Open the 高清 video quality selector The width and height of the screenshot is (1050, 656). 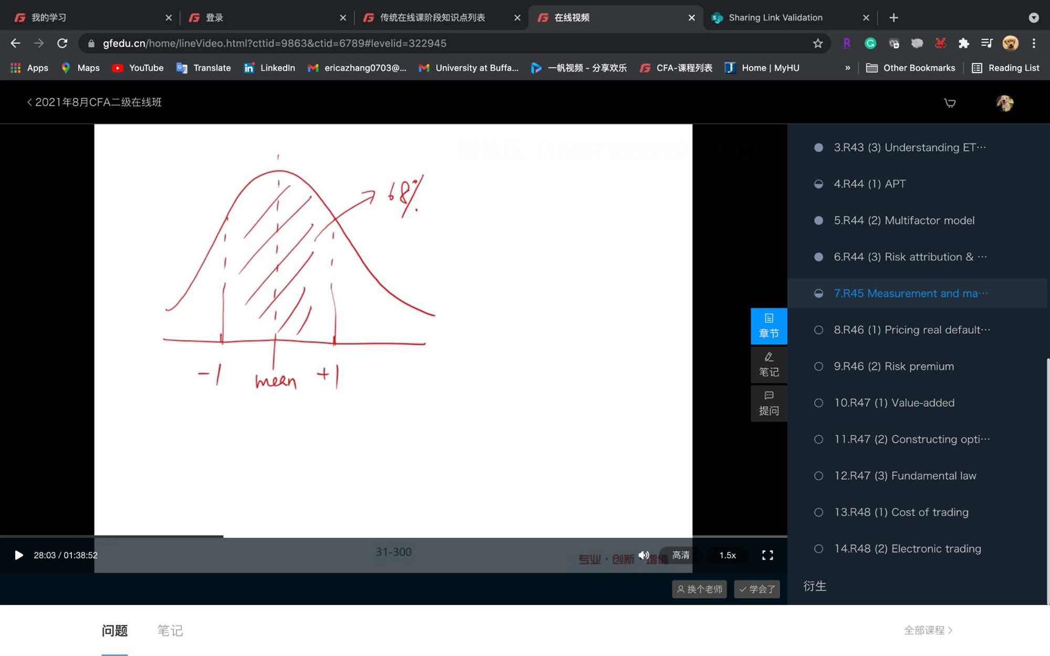pyautogui.click(x=680, y=555)
